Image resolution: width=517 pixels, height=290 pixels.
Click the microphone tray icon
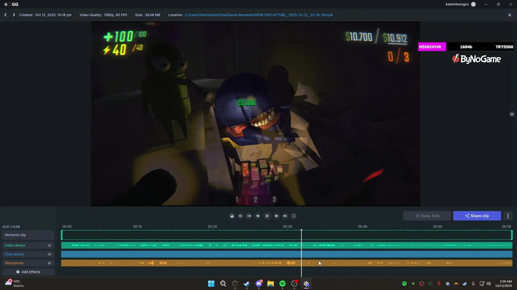point(473,284)
